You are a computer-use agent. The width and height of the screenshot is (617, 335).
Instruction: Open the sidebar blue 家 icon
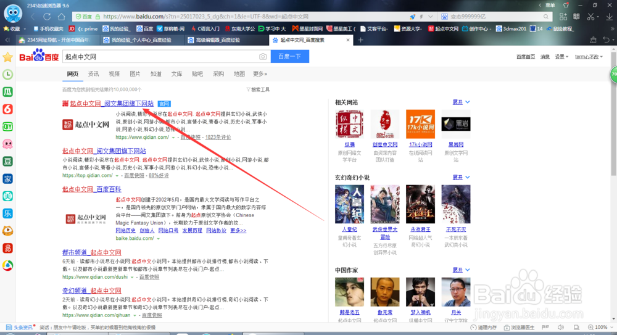click(7, 179)
